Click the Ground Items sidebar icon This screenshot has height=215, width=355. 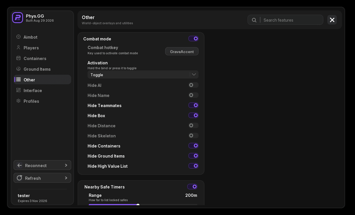18,69
